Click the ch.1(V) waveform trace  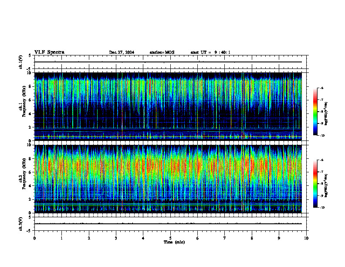click(x=168, y=62)
